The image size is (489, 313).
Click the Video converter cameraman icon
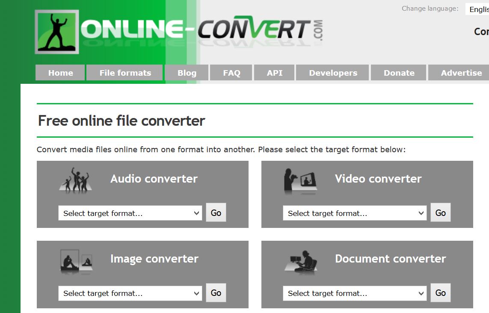tap(300, 181)
